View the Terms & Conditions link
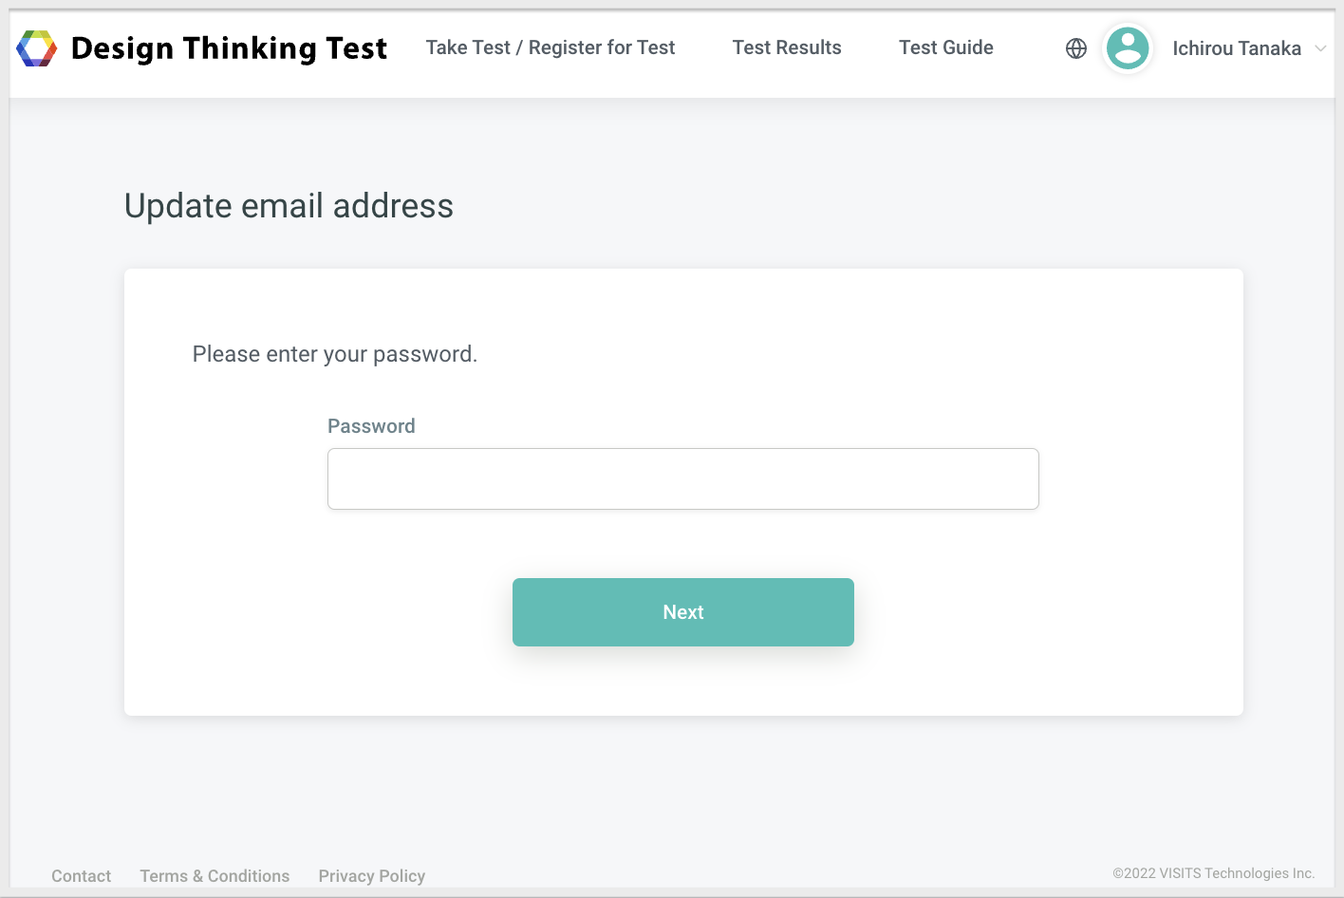The width and height of the screenshot is (1344, 898). (215, 876)
